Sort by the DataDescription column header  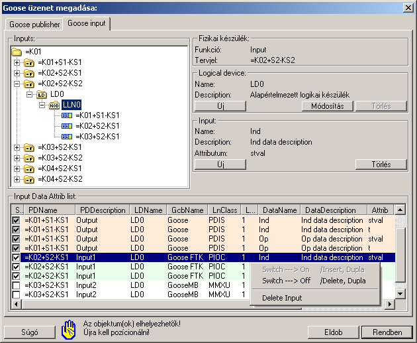click(x=334, y=210)
